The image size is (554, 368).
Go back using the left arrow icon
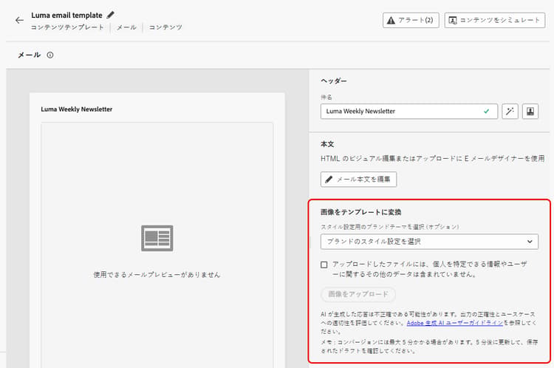[19, 20]
